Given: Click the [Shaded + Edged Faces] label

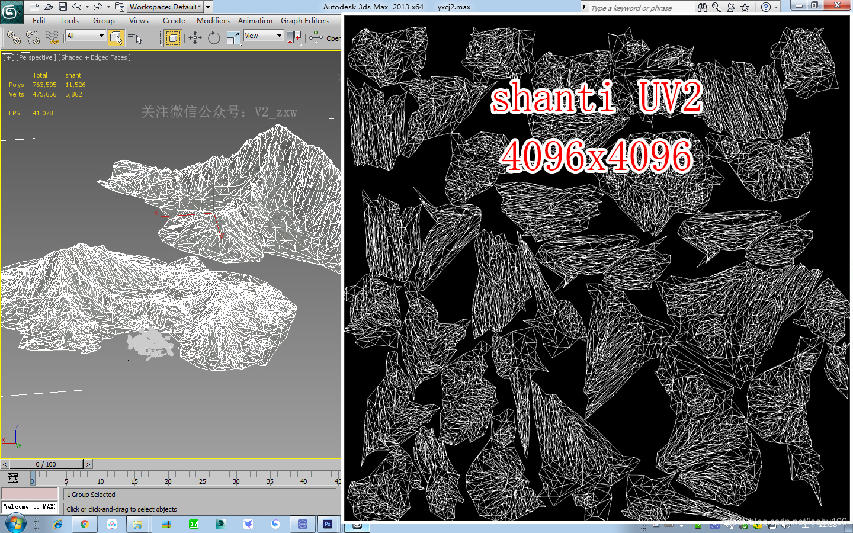Looking at the screenshot, I should point(95,57).
